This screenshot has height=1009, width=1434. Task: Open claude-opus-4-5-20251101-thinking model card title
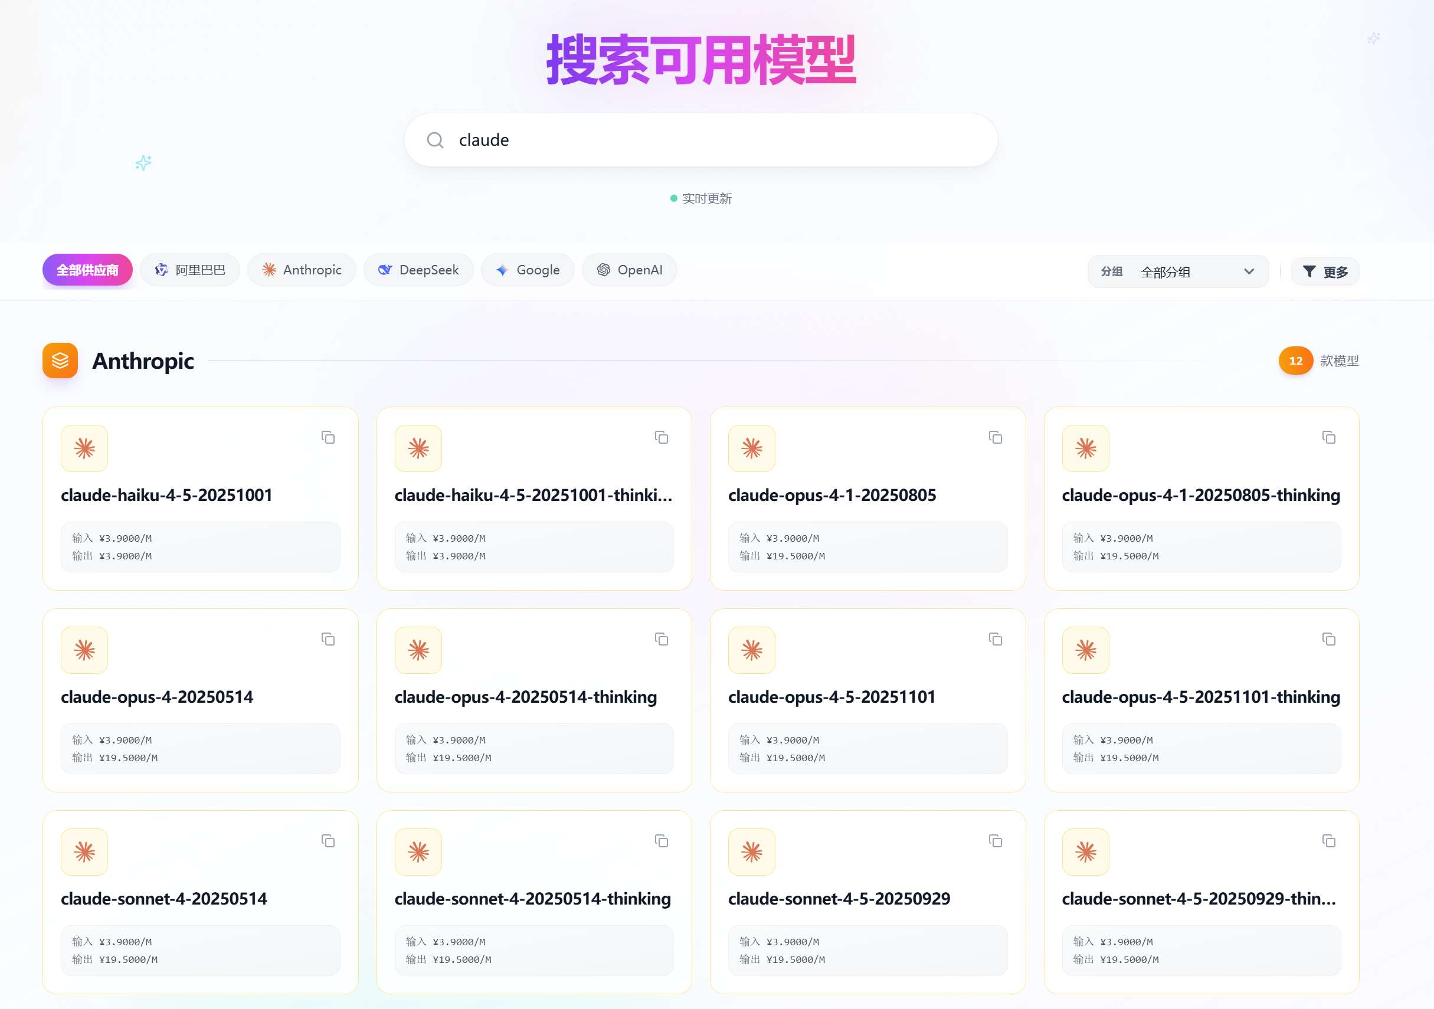[x=1200, y=697]
